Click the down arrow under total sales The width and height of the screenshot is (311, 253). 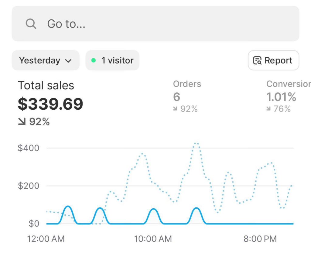click(x=22, y=122)
